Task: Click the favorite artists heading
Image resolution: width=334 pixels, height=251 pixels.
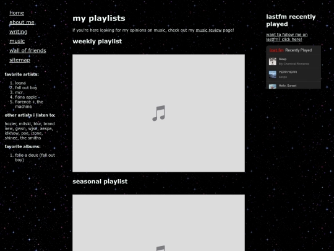Action: pos(22,74)
